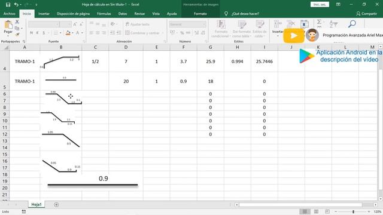Open the font name combo box
This screenshot has height=215, width=383.
point(44,24)
